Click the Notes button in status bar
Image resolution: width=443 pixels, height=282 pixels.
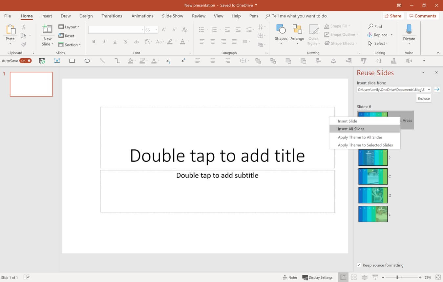coord(290,277)
